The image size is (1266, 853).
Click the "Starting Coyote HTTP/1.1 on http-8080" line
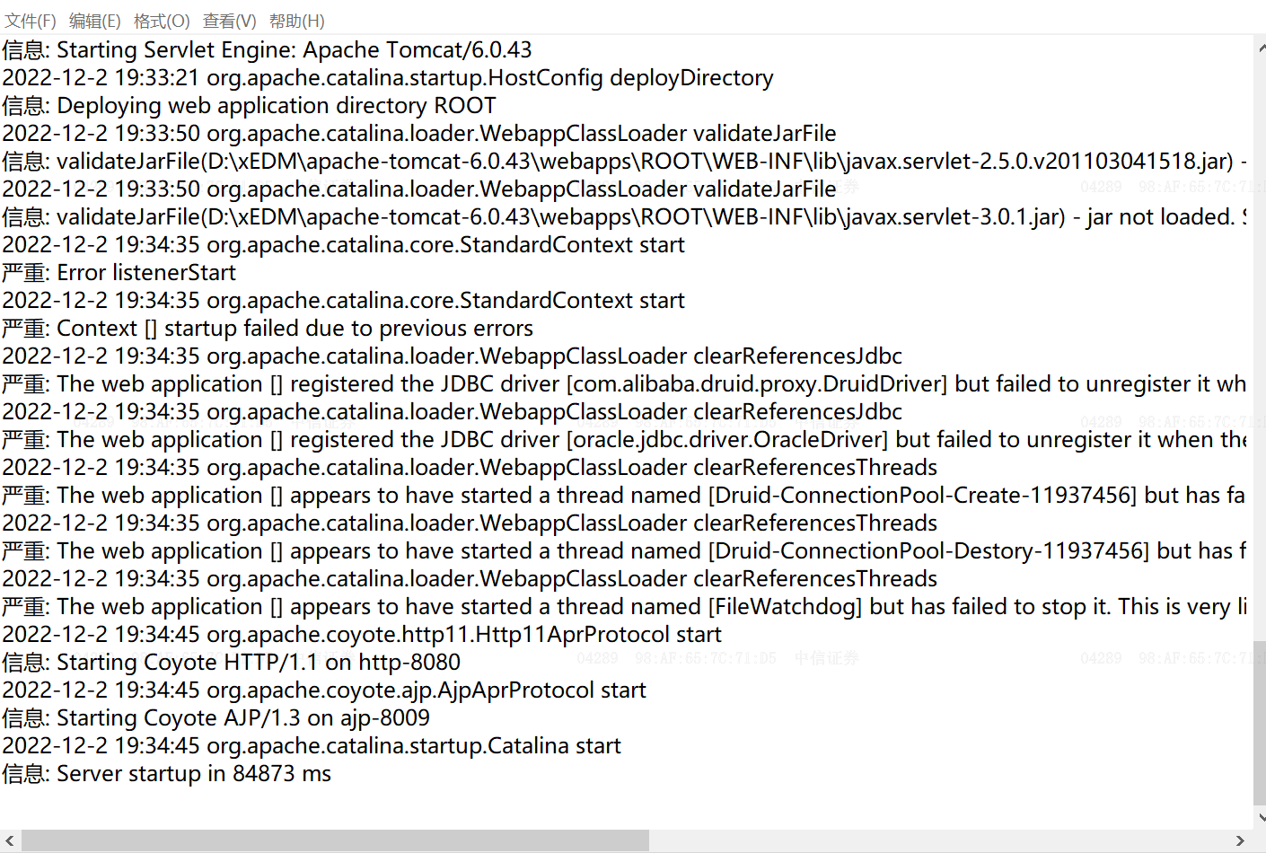click(258, 663)
